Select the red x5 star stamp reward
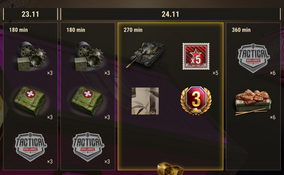284x175 pixels. coord(196,56)
